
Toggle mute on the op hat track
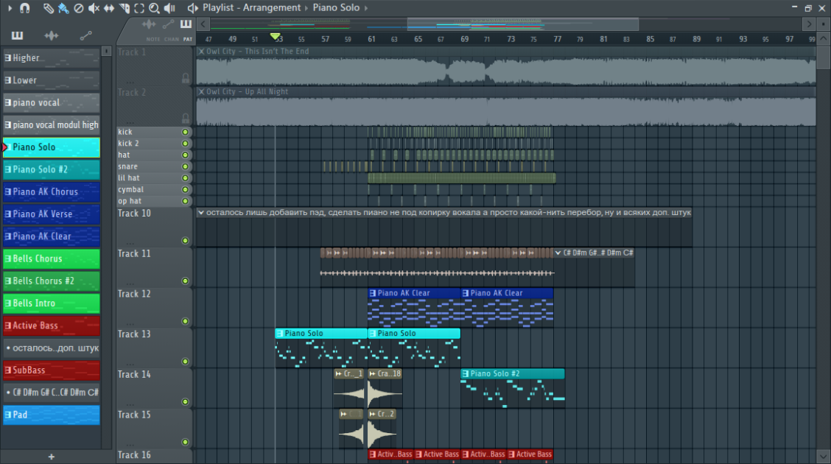185,201
